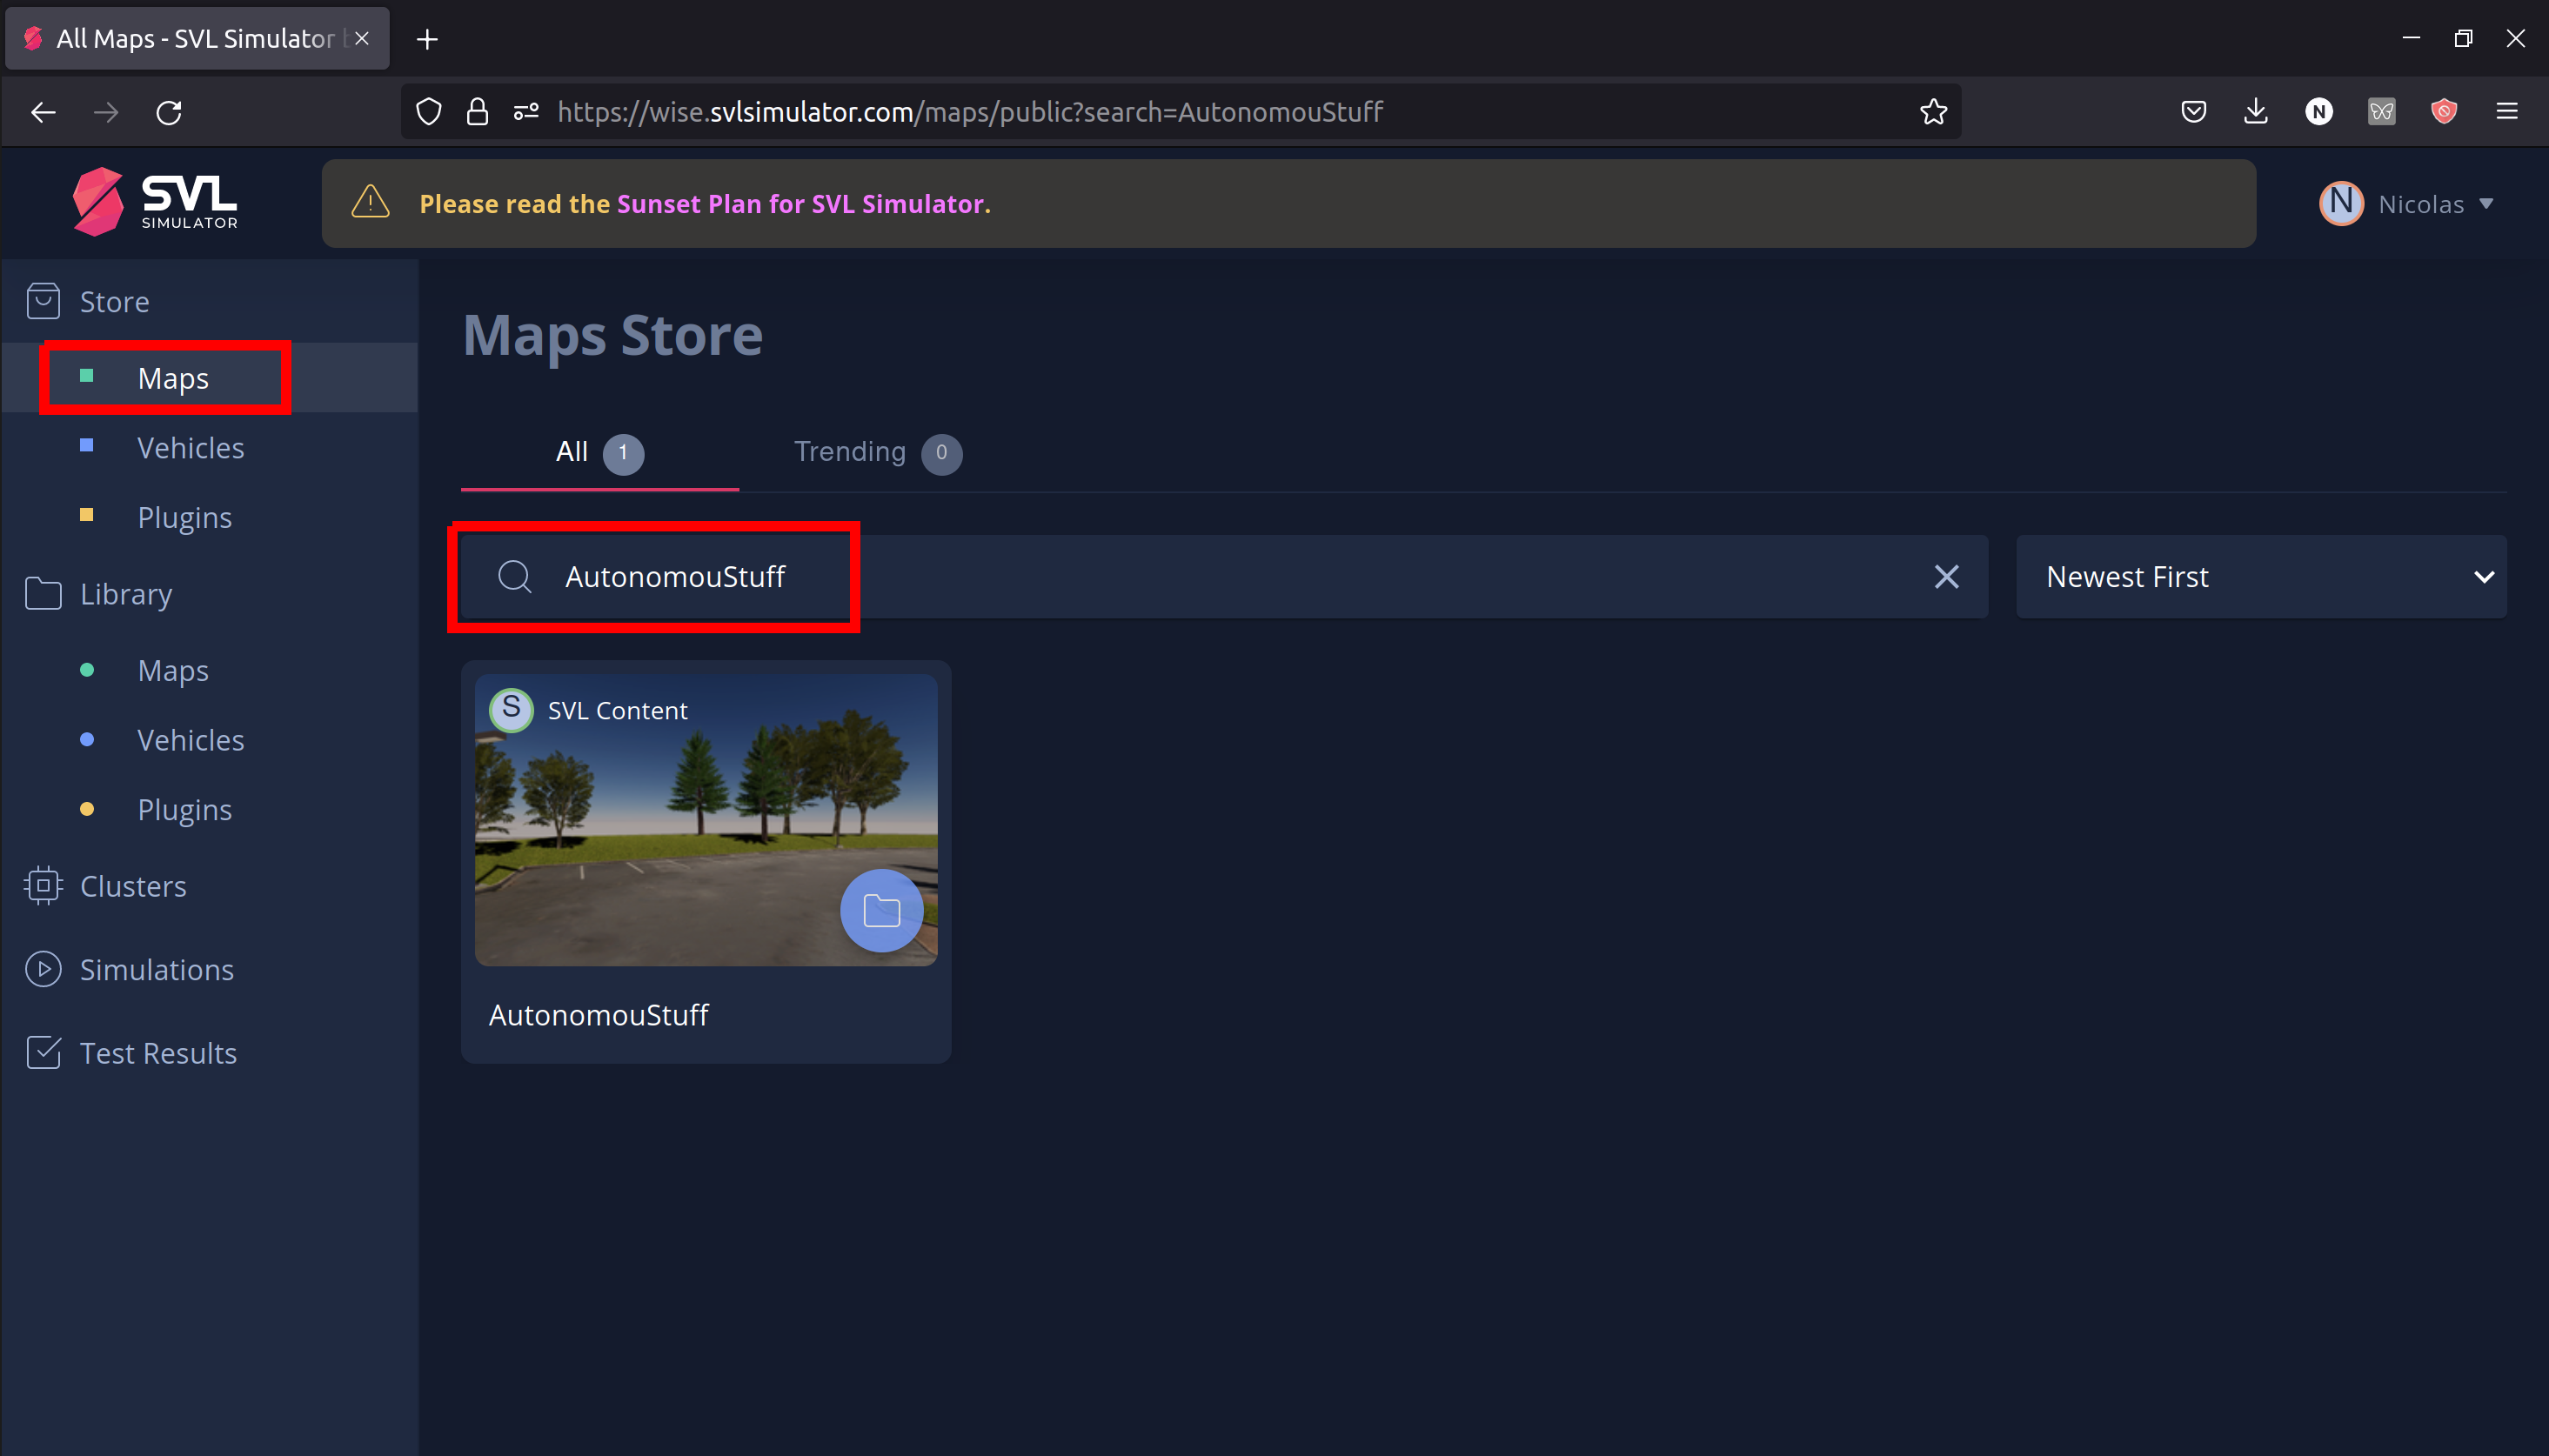This screenshot has width=2549, height=1456.
Task: Open Library Maps in sidebar
Action: tap(172, 670)
